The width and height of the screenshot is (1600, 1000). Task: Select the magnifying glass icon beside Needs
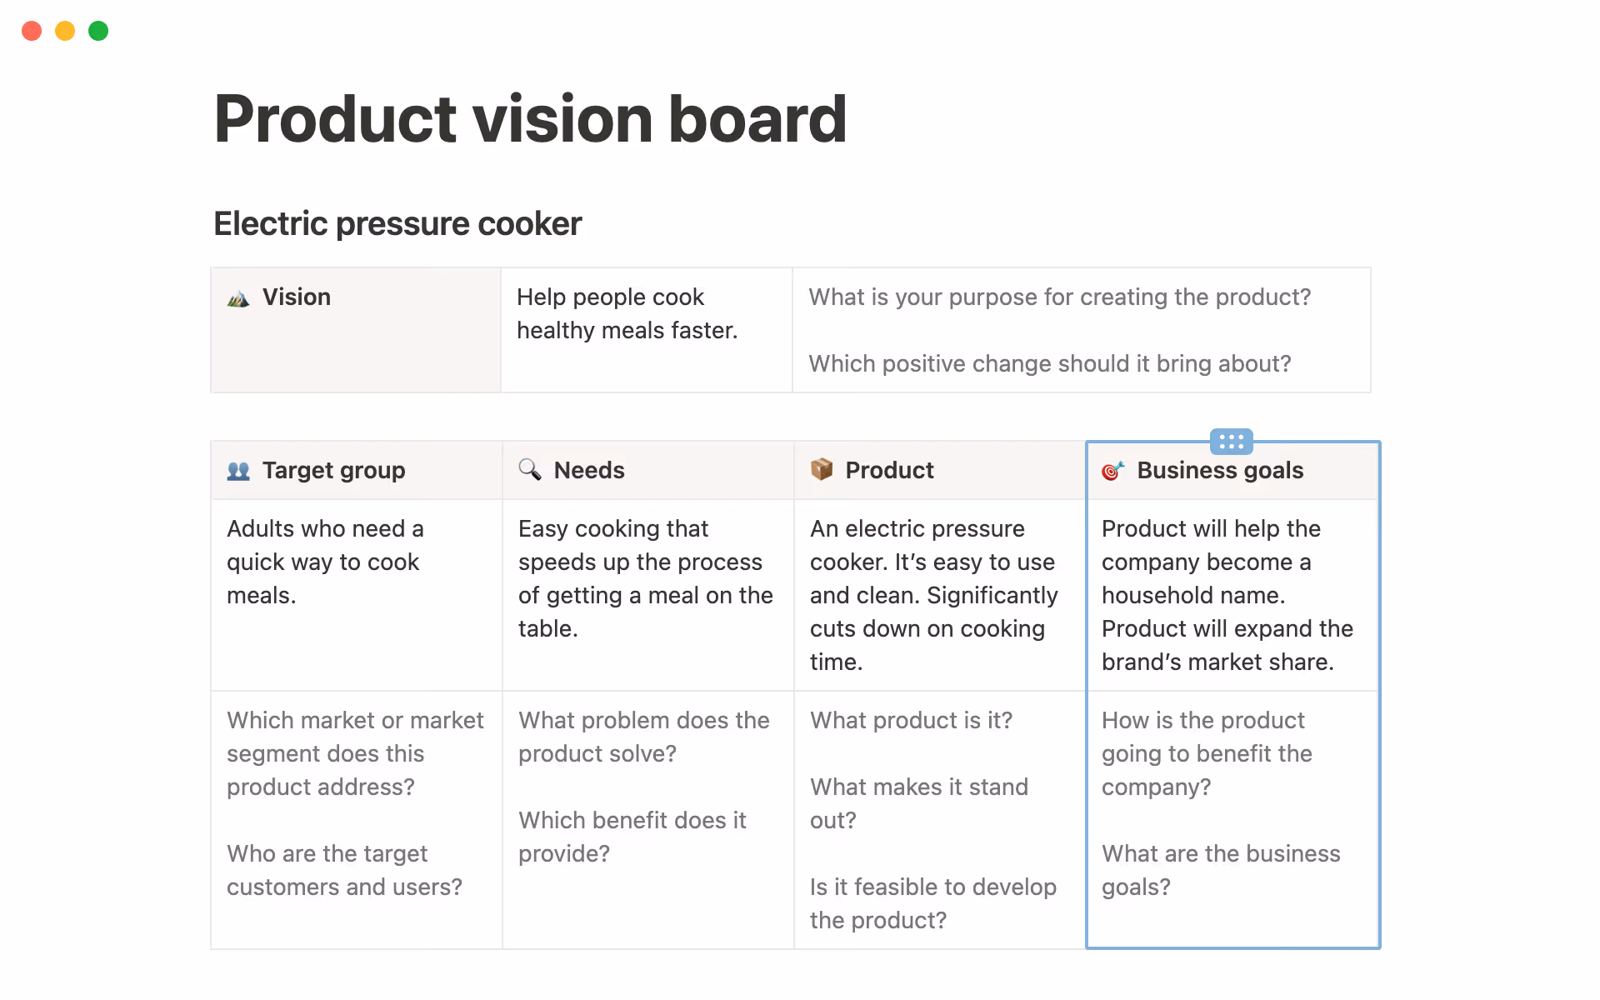coord(529,470)
